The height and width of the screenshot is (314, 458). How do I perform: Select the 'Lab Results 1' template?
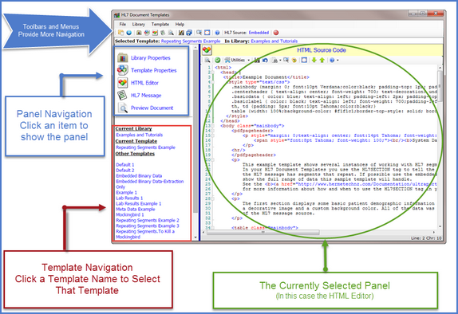click(x=129, y=198)
